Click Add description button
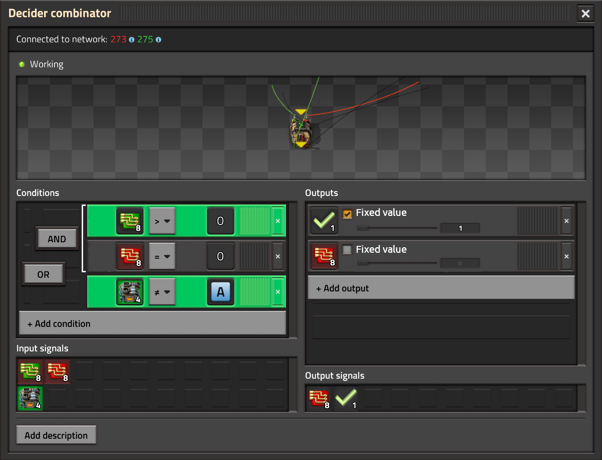This screenshot has height=460, width=602. tap(56, 435)
